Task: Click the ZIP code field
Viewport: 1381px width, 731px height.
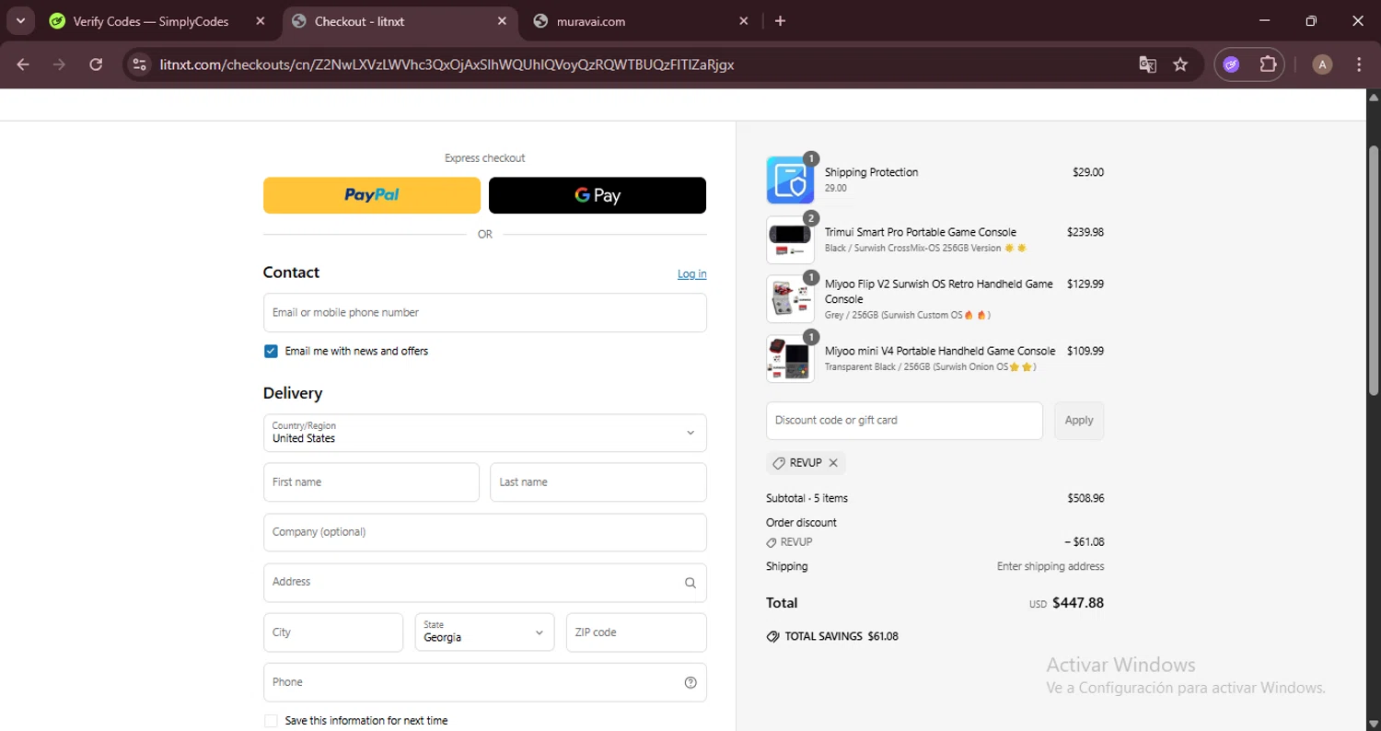Action: tap(636, 632)
